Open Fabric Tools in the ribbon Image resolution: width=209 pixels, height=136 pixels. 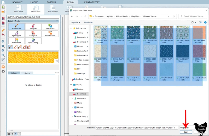[x=36, y=9]
